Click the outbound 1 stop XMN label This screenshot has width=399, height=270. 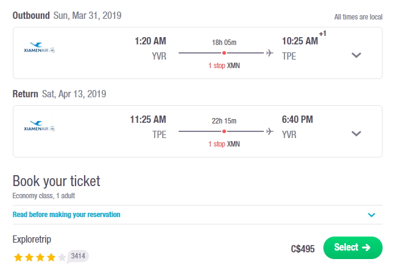tap(224, 66)
